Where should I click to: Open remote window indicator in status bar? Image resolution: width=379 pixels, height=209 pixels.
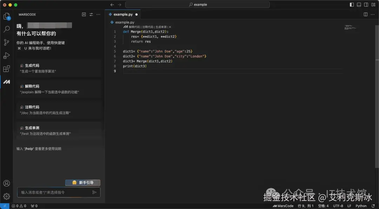click(x=5, y=206)
